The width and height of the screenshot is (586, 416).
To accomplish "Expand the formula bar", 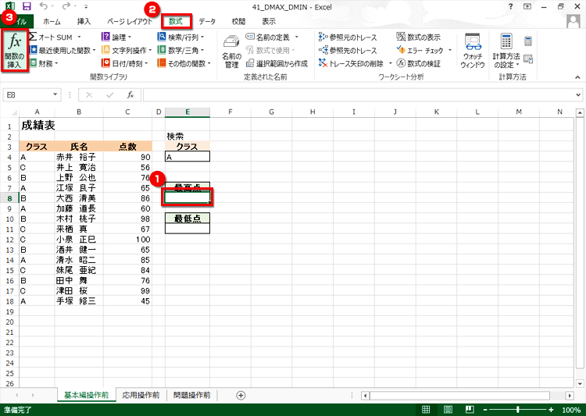I will tap(578, 95).
